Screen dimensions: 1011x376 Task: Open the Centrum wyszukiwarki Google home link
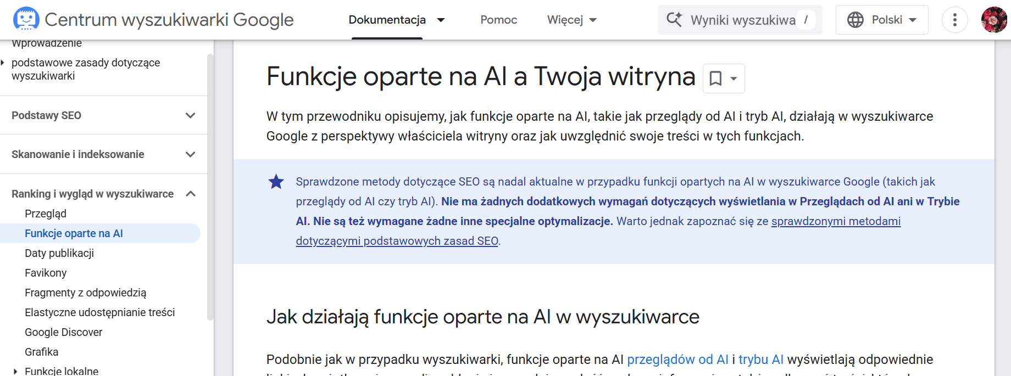click(x=169, y=20)
